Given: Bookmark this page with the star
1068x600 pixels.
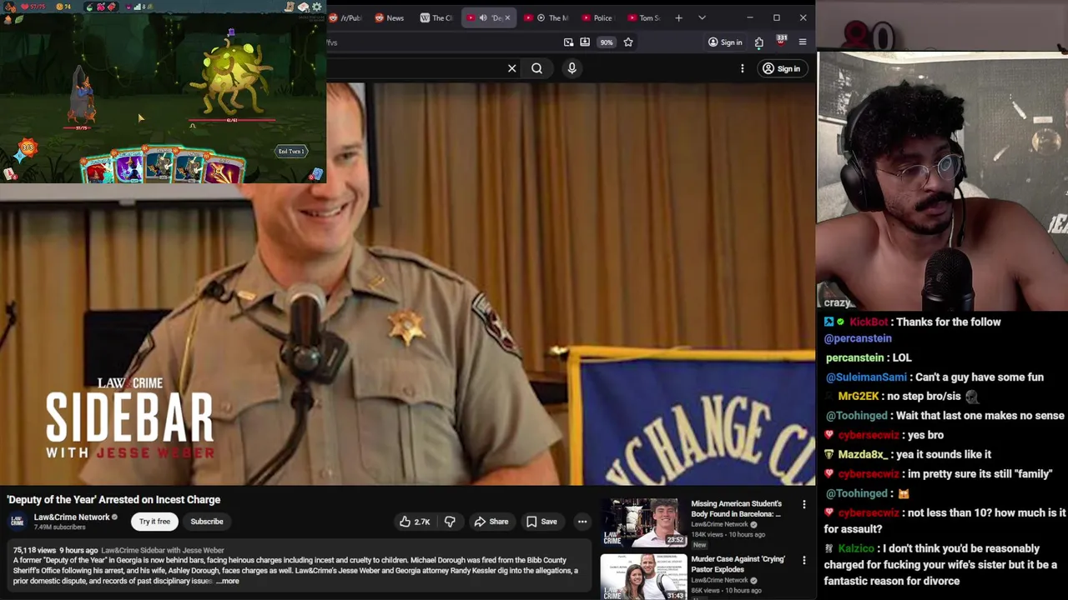Looking at the screenshot, I should (628, 42).
